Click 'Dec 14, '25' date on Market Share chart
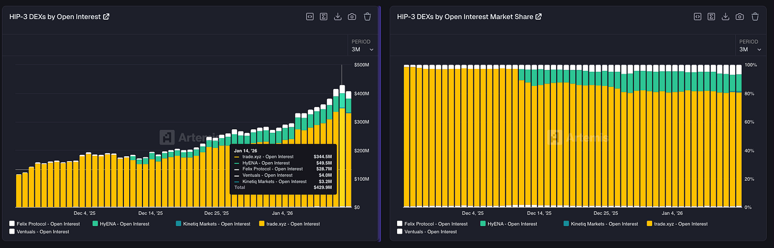Viewport: 774px width, 248px height. pyautogui.click(x=538, y=213)
